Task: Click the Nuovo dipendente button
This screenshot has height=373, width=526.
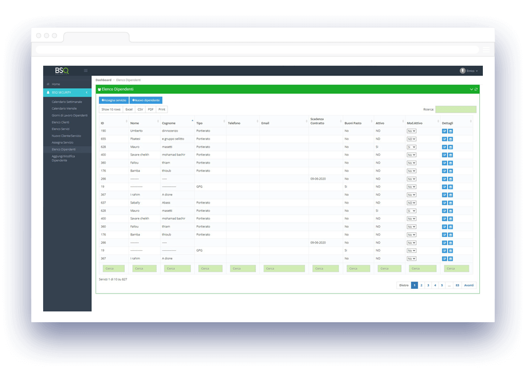Action: [x=146, y=100]
